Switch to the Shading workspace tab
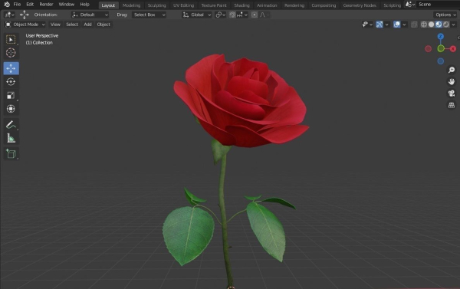 (x=242, y=5)
